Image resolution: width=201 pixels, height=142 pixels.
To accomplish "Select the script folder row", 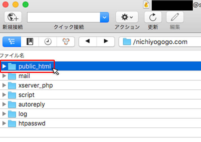I will pos(100,95).
